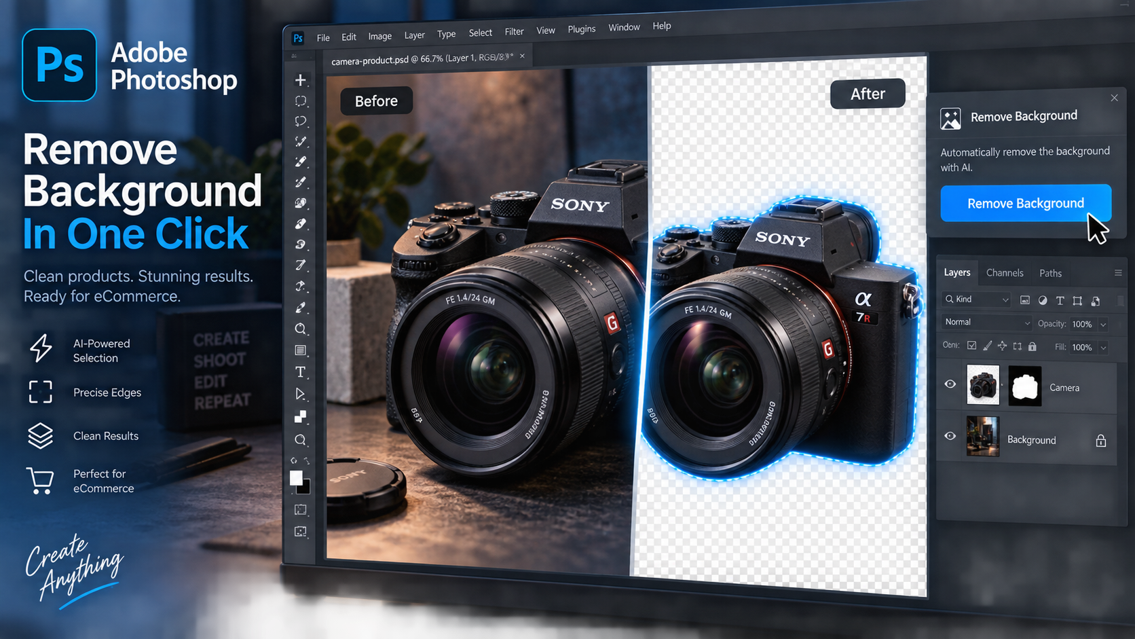Screen dimensions: 1135x639
Task: Click the magnifier tool above the gradient icon
Action: tap(301, 329)
